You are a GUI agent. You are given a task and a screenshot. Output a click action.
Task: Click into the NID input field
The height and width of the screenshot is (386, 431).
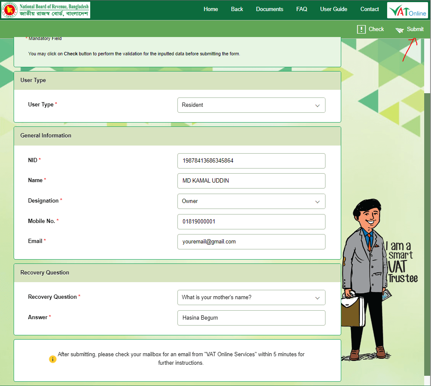pyautogui.click(x=251, y=161)
